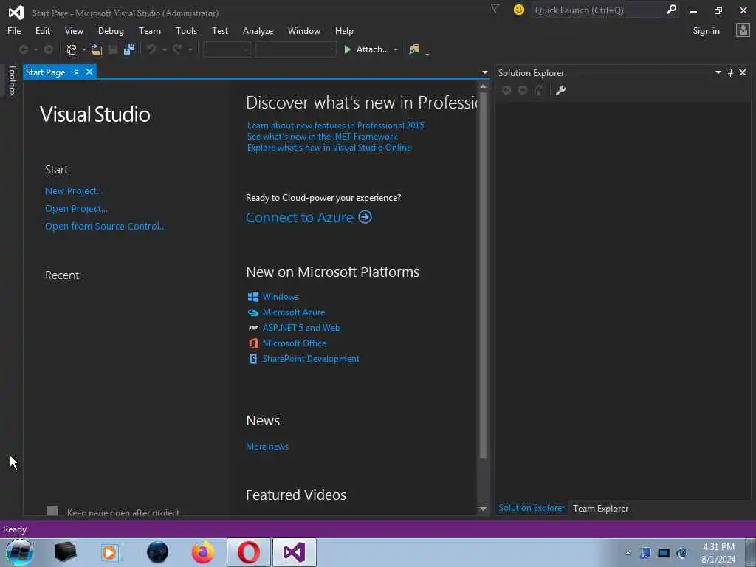
Task: Open the Attach button dropdown arrow
Action: 396,49
